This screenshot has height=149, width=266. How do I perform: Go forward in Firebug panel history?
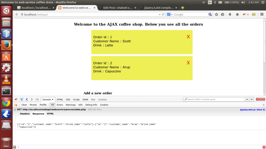click(x=32, y=99)
